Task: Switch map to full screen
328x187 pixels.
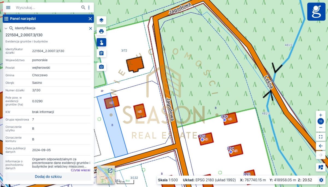Action: pyautogui.click(x=321, y=136)
